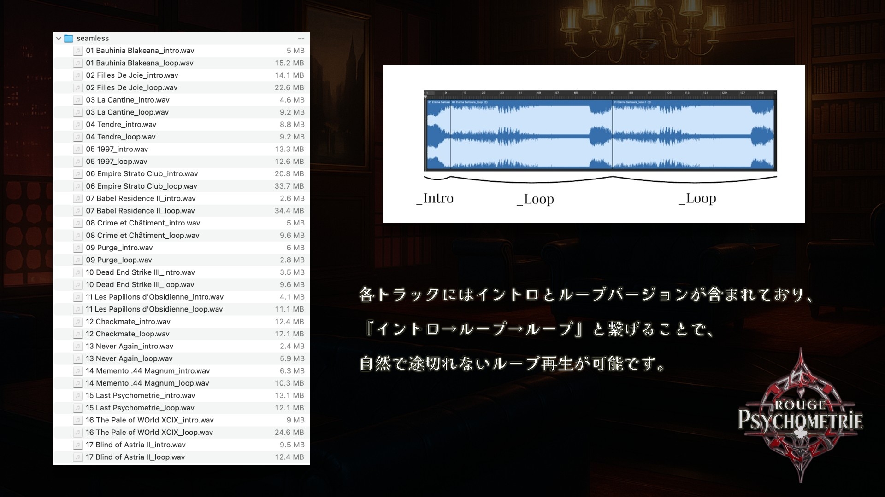Click the audio file icon for 05 1997_loop.wav
The height and width of the screenshot is (497, 885).
(x=77, y=162)
